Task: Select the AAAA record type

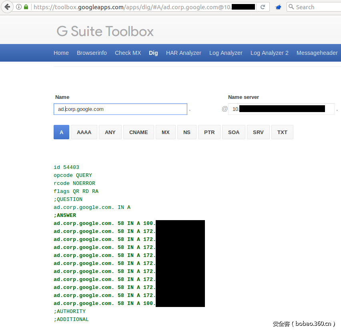Action: tap(84, 132)
